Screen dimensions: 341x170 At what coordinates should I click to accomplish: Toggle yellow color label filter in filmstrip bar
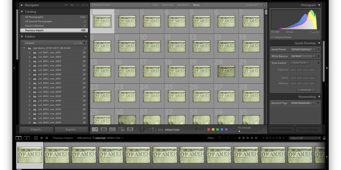267,138
